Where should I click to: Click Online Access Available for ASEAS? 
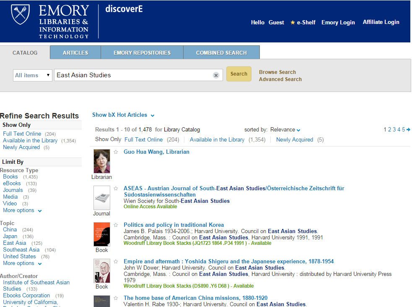pos(150,207)
